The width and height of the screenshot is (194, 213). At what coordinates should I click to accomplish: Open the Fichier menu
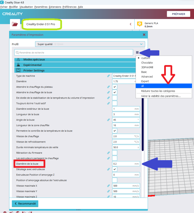click(x=4, y=7)
